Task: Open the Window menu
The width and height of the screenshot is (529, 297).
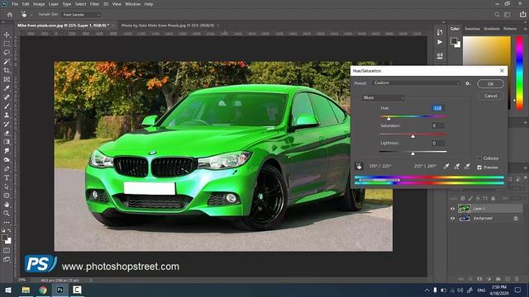Action: coord(132,4)
